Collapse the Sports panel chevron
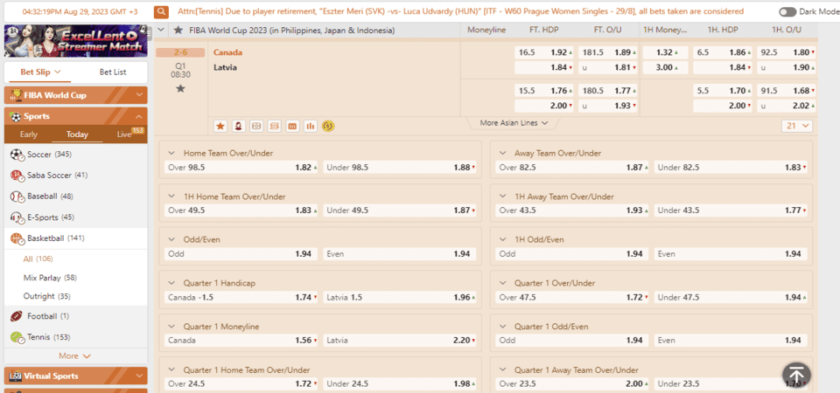Screen dimensions: 840x393 pyautogui.click(x=139, y=116)
